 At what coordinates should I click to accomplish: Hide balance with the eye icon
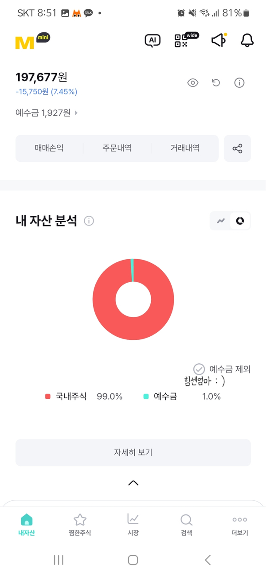pyautogui.click(x=193, y=82)
